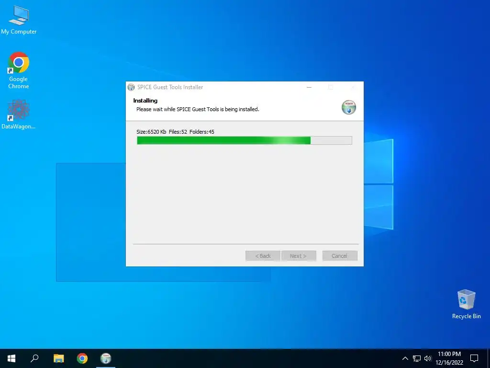
Task: Click the 'SPICE Guest Tools Installer' window title
Action: click(170, 87)
